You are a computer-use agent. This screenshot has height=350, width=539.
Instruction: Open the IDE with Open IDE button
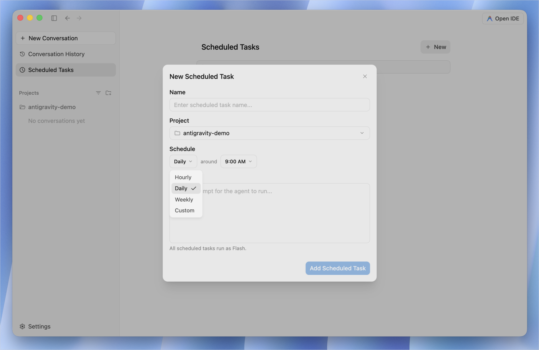click(x=503, y=18)
